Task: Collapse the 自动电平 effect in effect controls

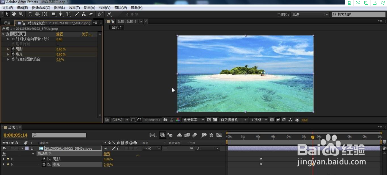Action: (3, 34)
